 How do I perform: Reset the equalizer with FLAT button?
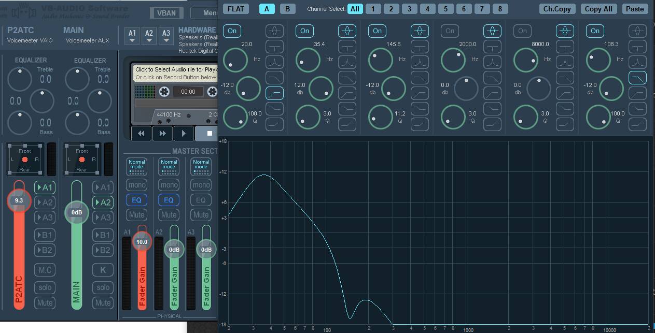(236, 9)
